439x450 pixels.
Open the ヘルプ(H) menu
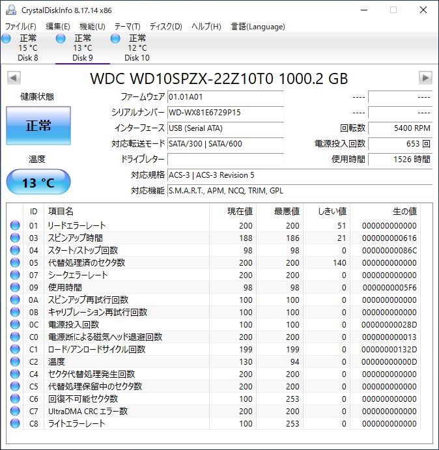(206, 27)
